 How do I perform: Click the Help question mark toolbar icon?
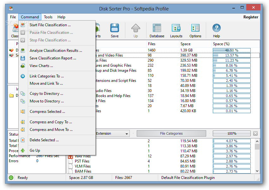coord(216,28)
